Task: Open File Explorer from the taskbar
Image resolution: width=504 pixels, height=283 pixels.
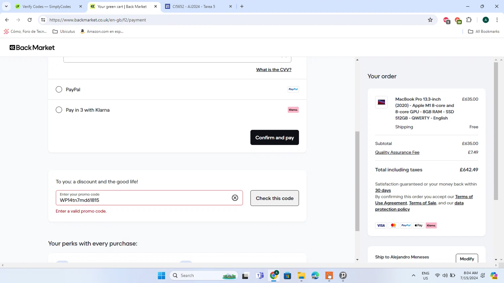Action: [x=301, y=276]
